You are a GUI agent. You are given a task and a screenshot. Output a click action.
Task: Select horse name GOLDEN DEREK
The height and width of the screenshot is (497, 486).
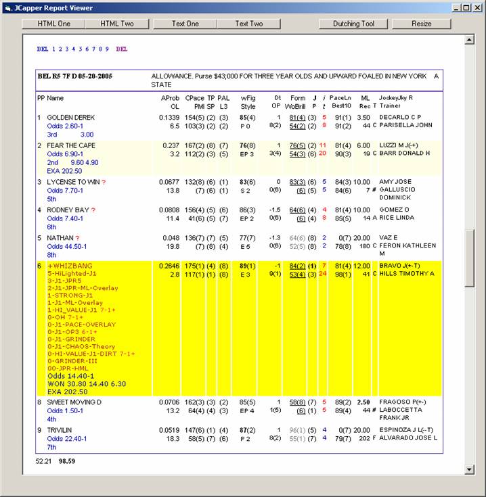coord(71,118)
